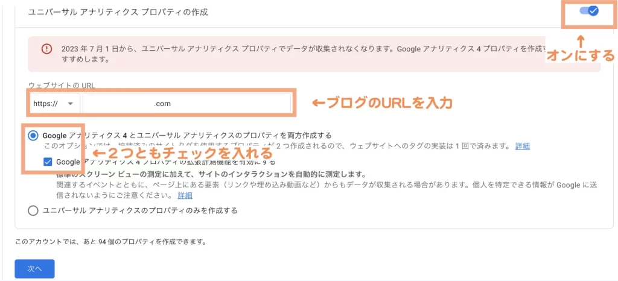Open 詳細 link after the tag implementation sentence
The width and height of the screenshot is (618, 281).
522,146
